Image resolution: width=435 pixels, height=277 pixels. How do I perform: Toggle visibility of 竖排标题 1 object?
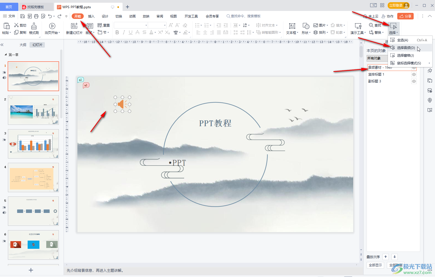[x=414, y=74]
